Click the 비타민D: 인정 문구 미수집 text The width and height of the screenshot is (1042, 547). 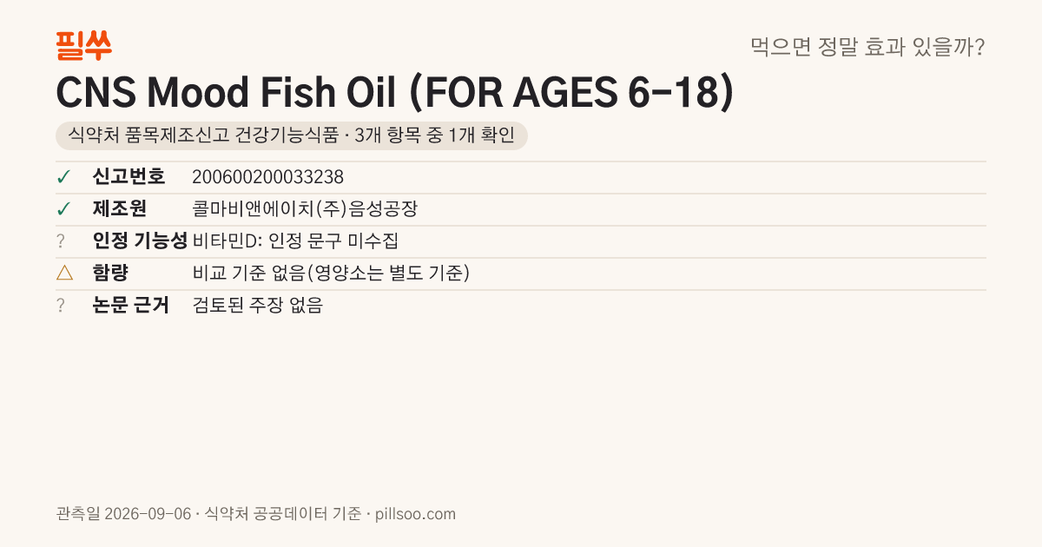(x=295, y=241)
